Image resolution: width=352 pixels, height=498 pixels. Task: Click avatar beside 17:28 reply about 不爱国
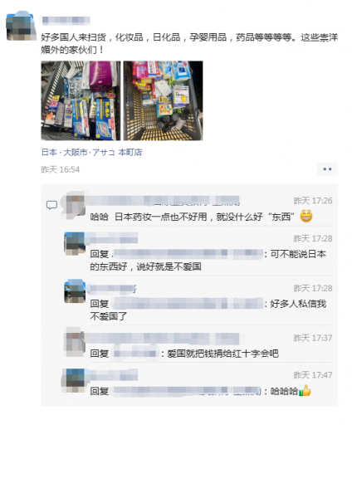75,243
